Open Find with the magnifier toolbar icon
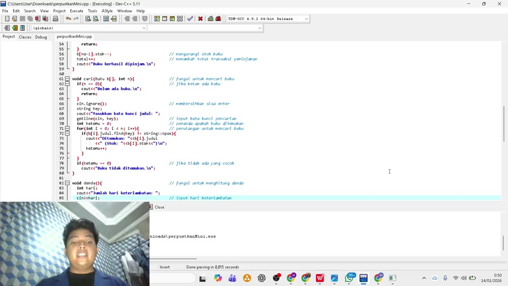The width and height of the screenshot is (508, 286). pos(88,19)
